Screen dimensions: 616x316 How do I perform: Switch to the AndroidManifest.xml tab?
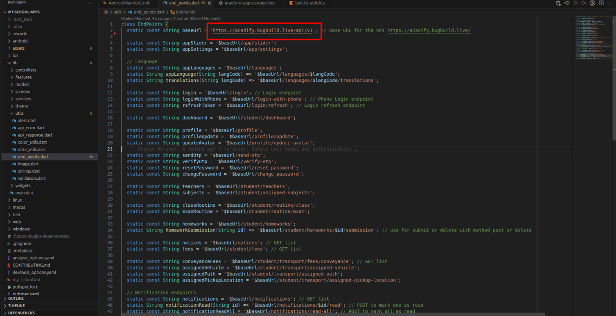point(129,3)
